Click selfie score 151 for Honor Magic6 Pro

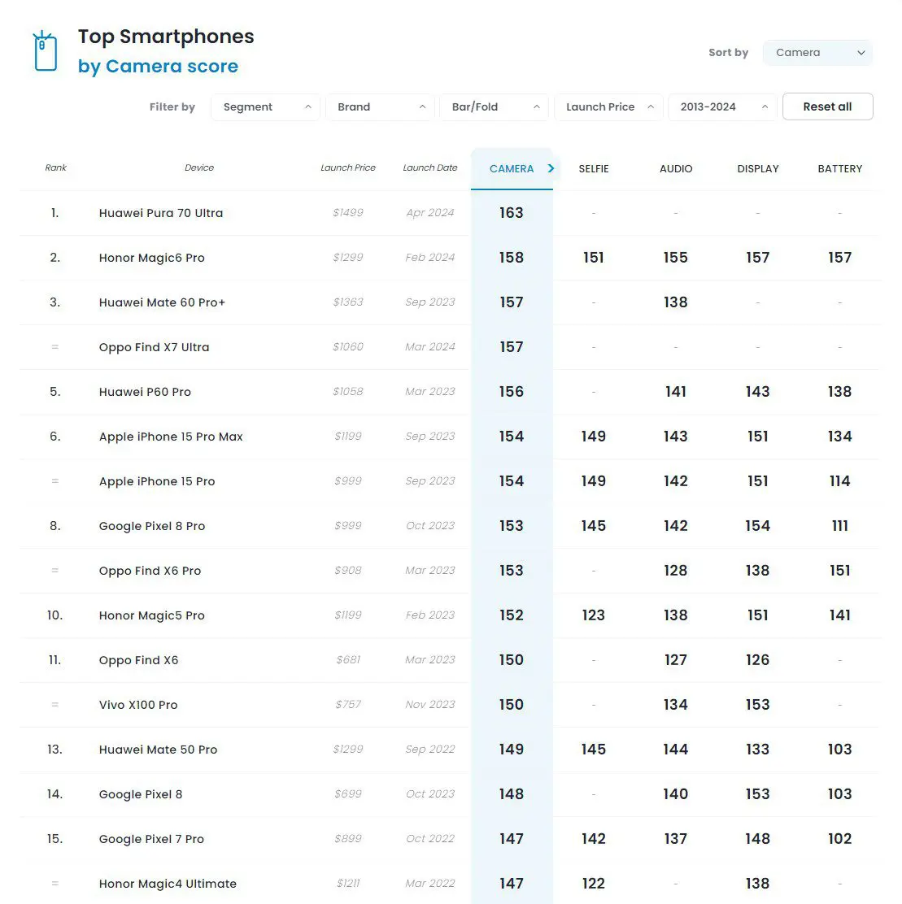pyautogui.click(x=594, y=258)
